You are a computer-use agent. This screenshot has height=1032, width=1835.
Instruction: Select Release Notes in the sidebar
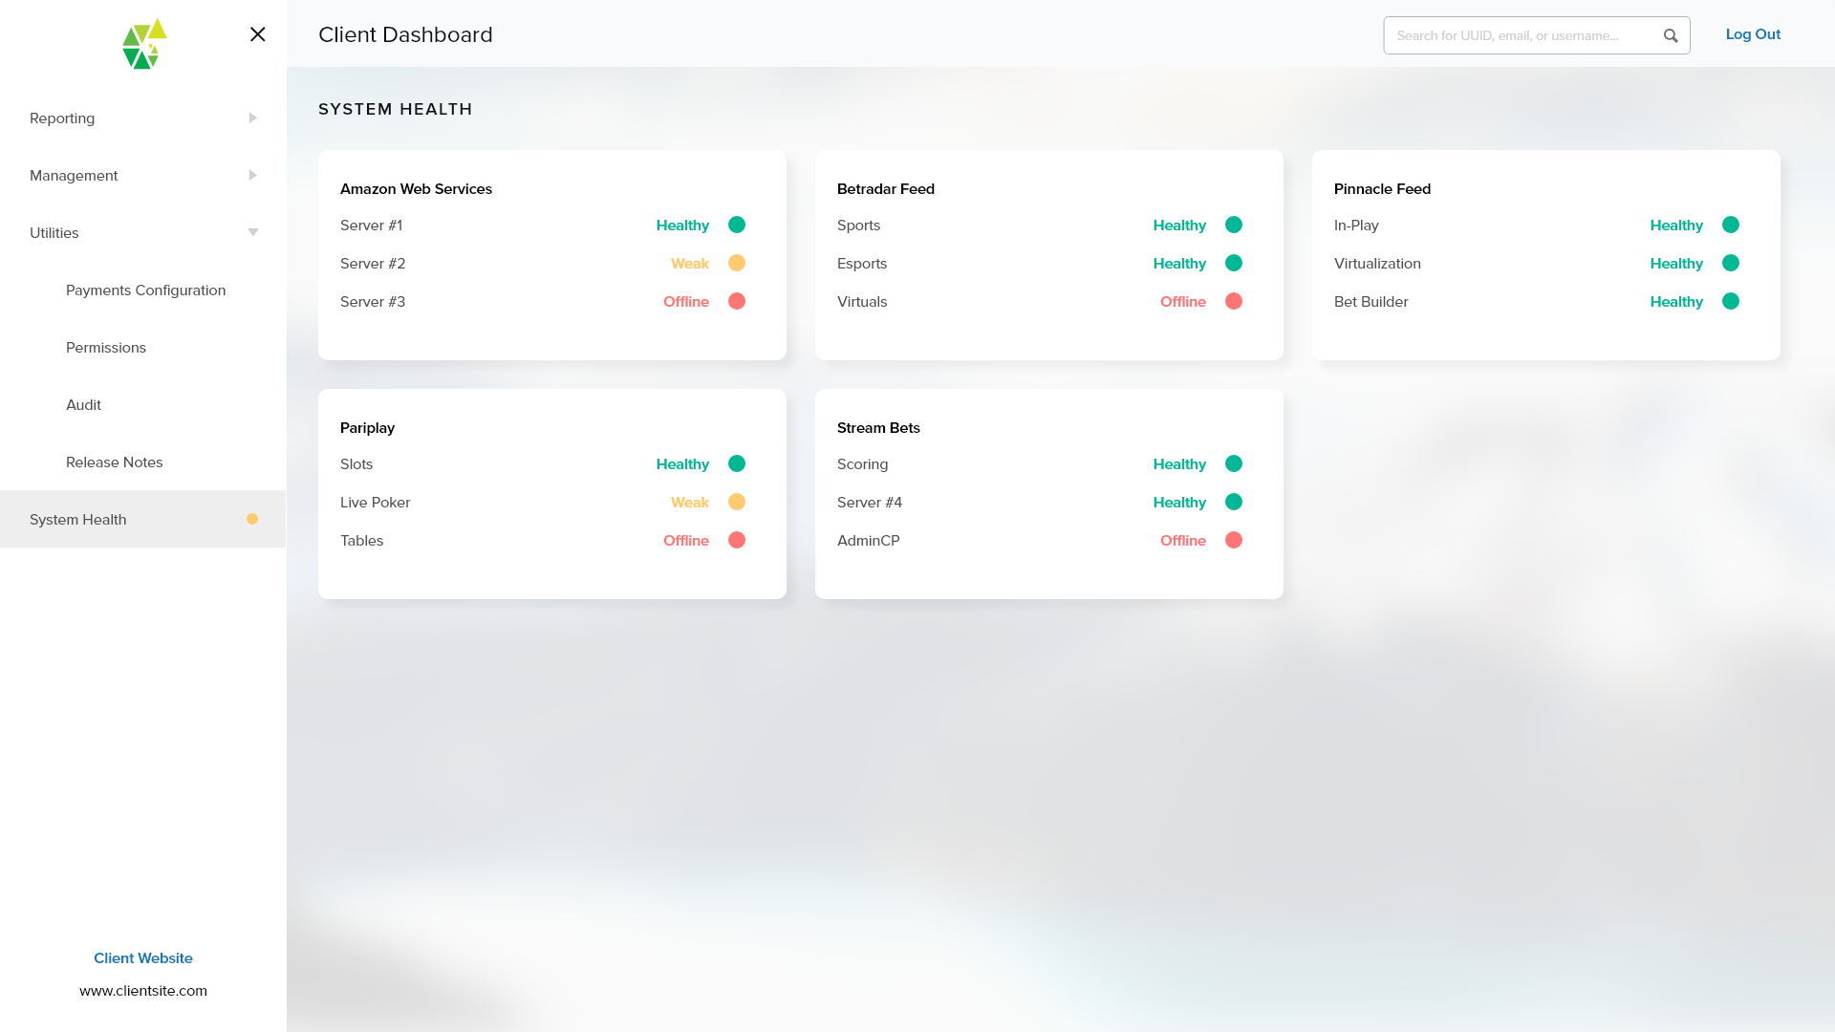tap(114, 462)
